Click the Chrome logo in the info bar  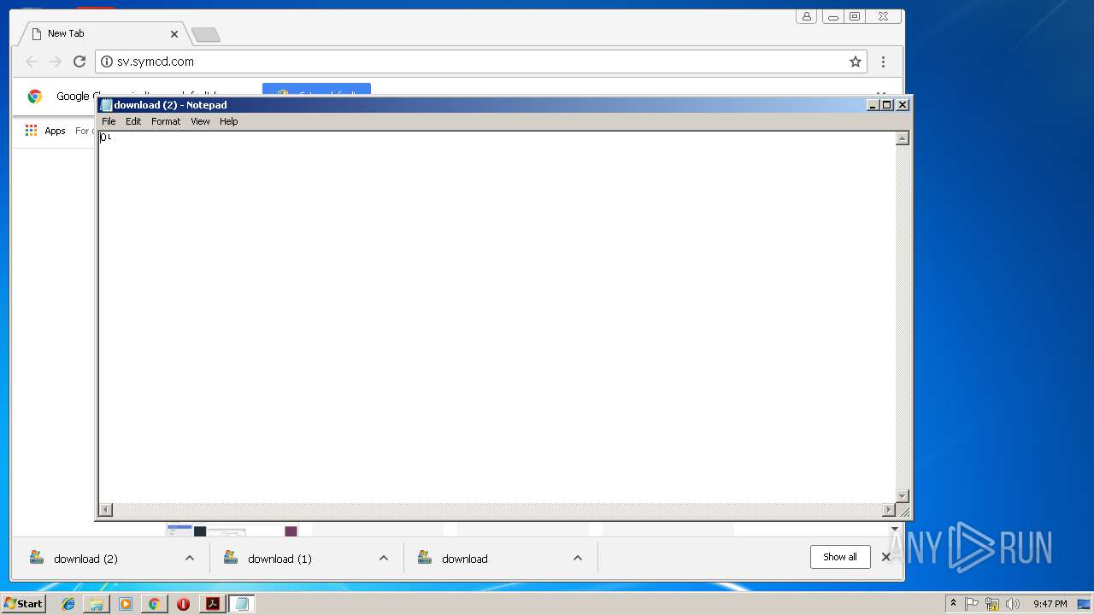click(x=35, y=97)
